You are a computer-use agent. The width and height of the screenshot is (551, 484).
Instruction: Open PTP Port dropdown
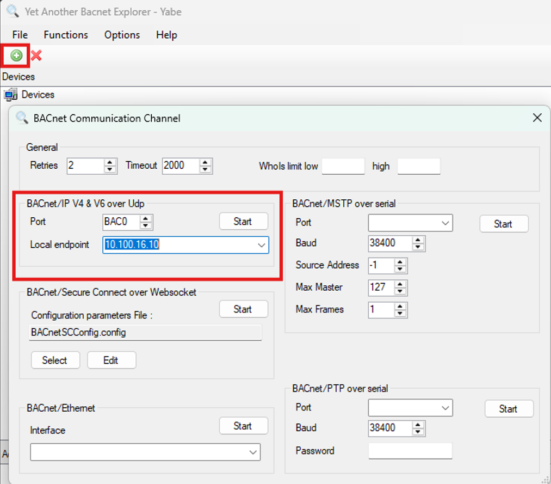[445, 408]
